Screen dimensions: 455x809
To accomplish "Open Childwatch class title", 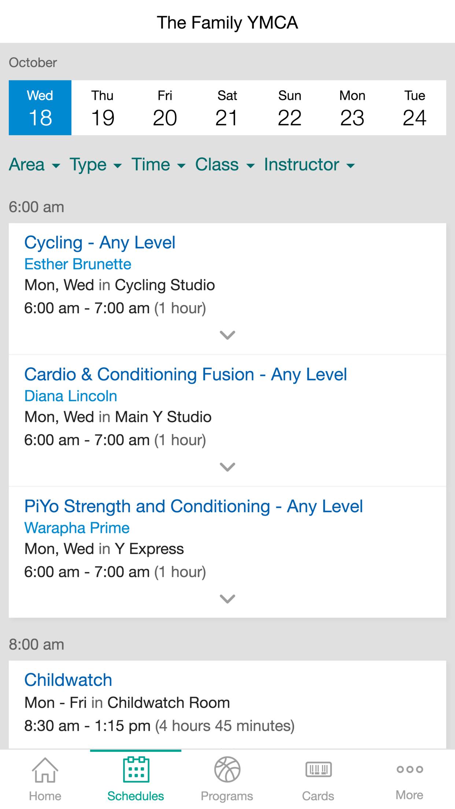I will (68, 680).
